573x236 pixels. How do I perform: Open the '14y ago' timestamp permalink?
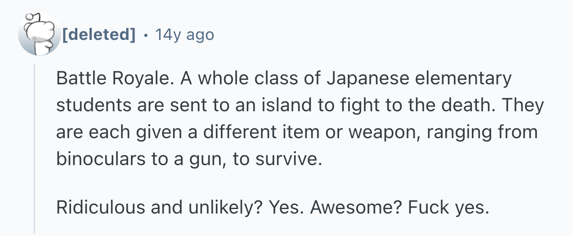coord(184,35)
